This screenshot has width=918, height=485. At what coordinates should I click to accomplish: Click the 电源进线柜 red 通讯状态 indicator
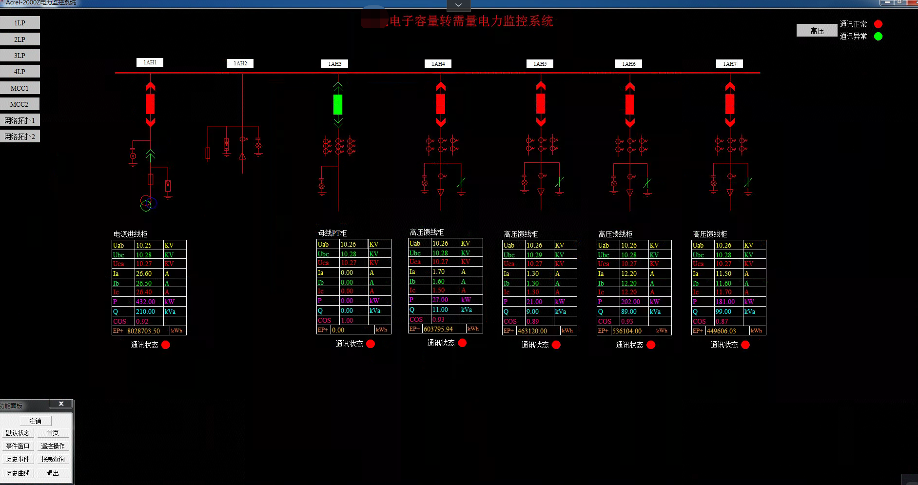click(x=166, y=345)
